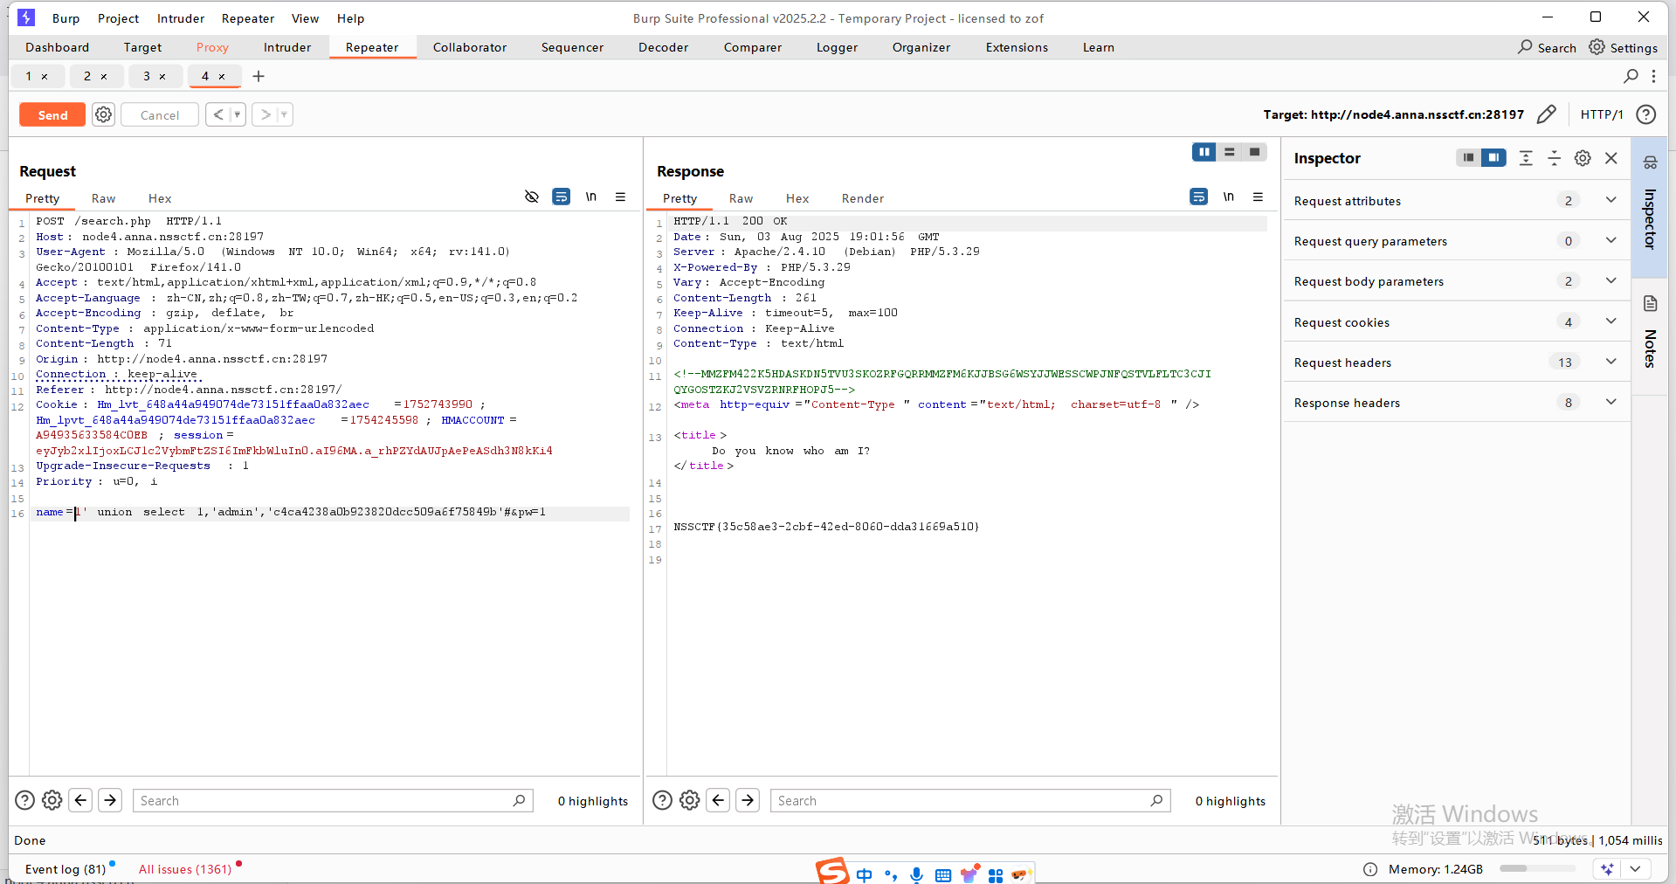The image size is (1676, 884).
Task: Click Request search input field
Action: (x=333, y=800)
